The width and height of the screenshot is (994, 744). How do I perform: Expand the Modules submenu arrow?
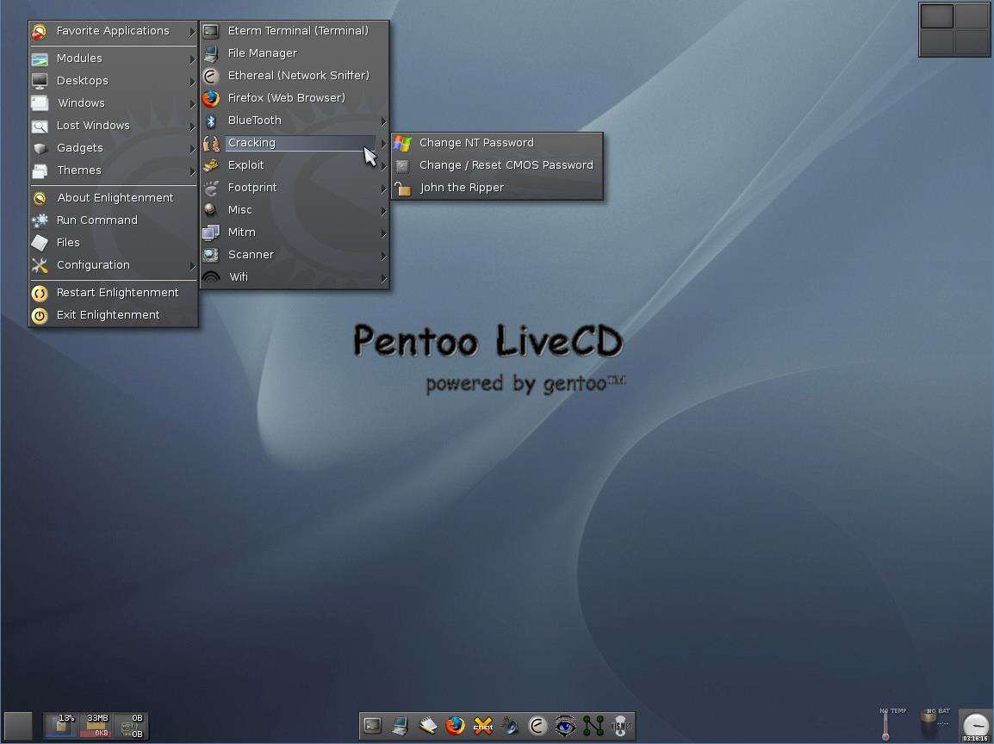192,59
